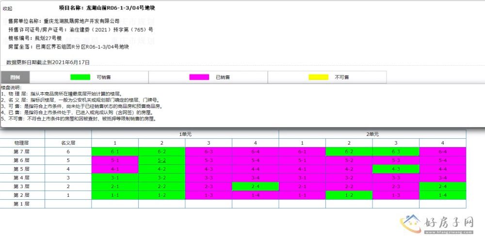Pick available room 2-4 in 2单元
Image resolution: width=485 pixels, height=236 pixels.
(443, 186)
